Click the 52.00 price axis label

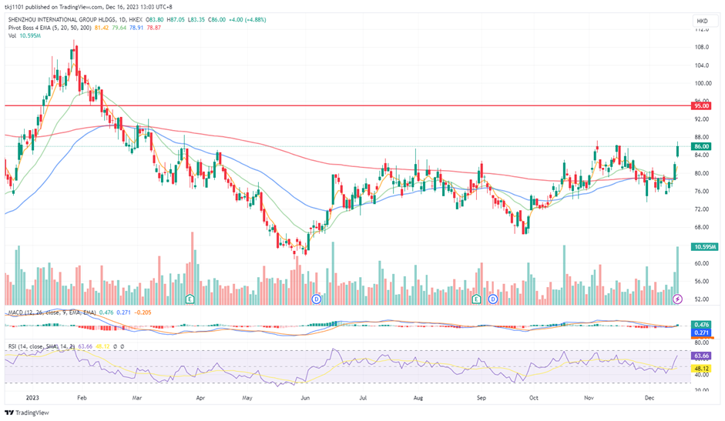pyautogui.click(x=701, y=299)
